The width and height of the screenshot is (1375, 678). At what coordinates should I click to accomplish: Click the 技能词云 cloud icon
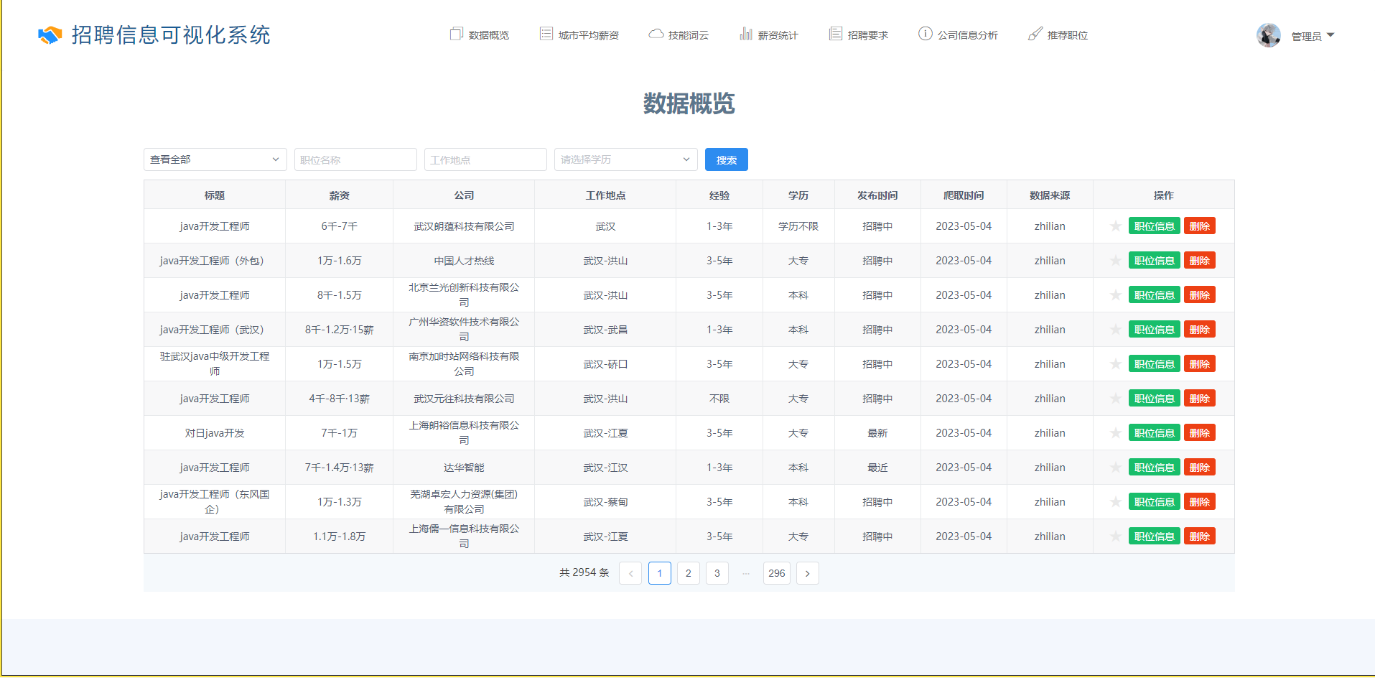point(656,34)
